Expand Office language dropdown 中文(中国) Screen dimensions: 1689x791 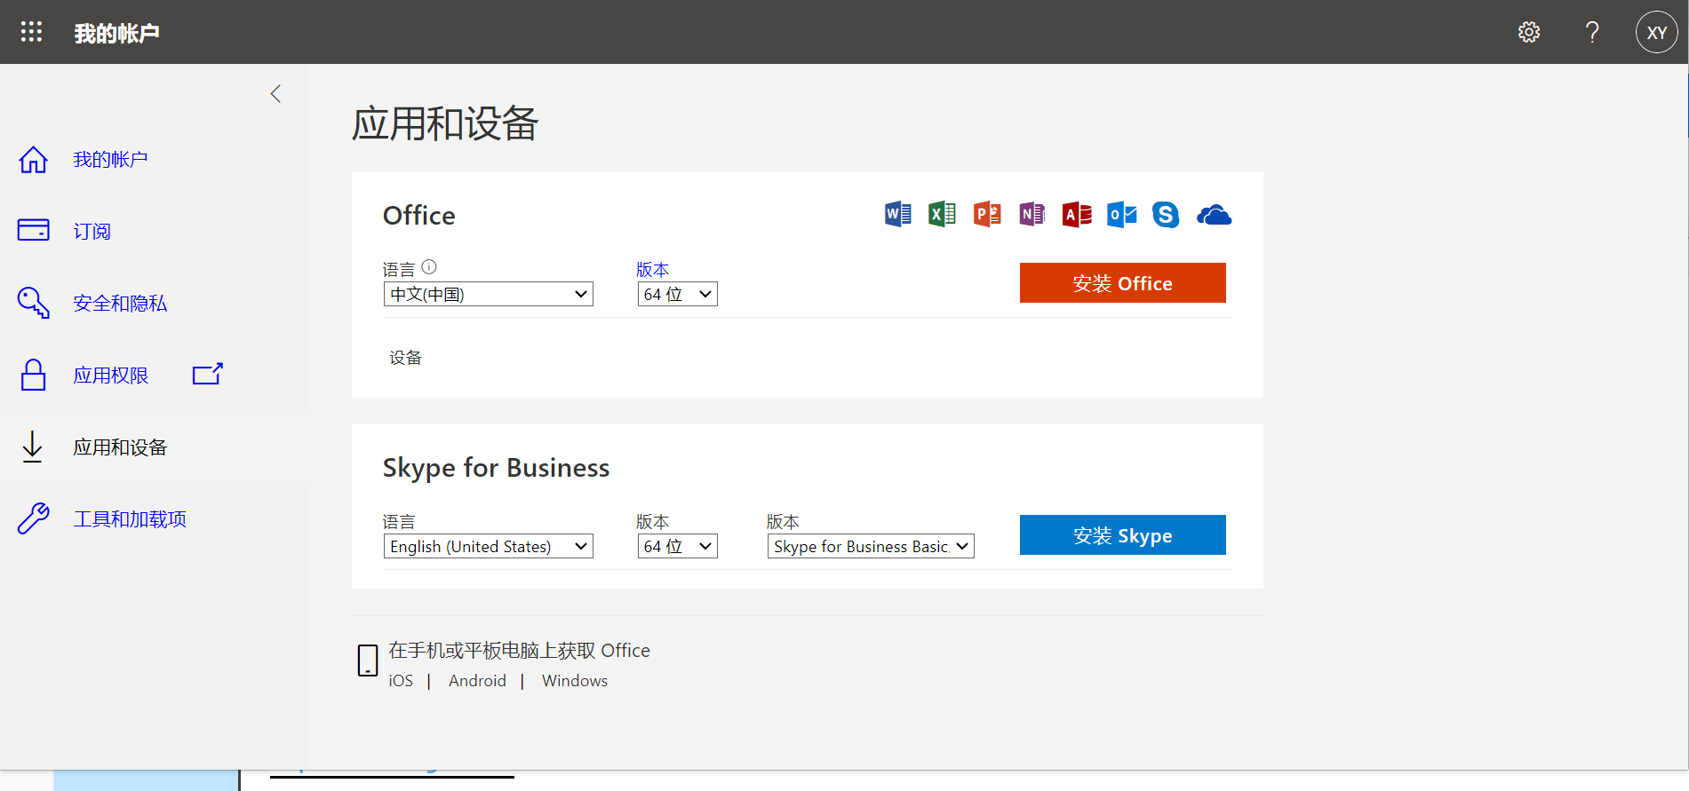(488, 294)
